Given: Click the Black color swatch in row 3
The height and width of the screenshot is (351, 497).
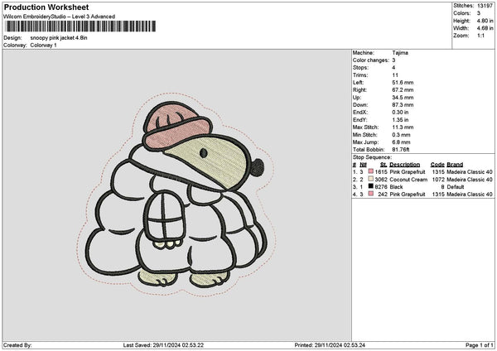Looking at the screenshot, I should 371,186.
